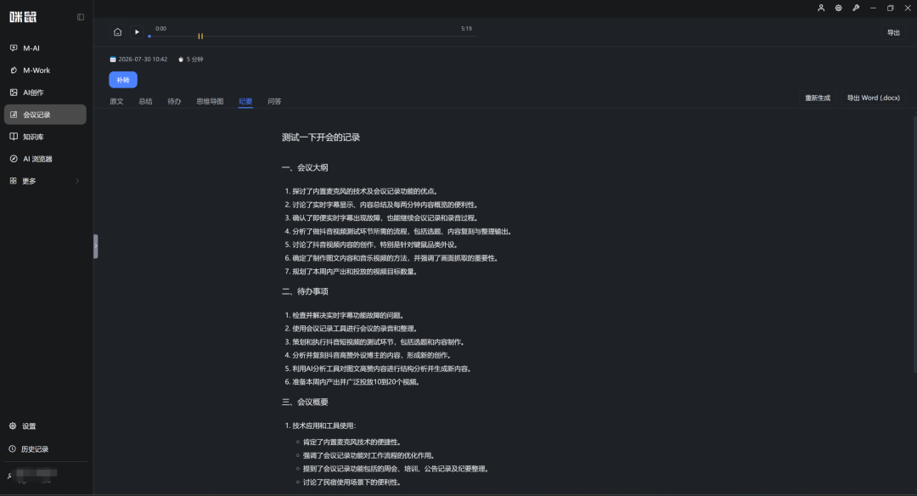Click the calendar icon next to the date
The height and width of the screenshot is (496, 917).
(x=113, y=59)
